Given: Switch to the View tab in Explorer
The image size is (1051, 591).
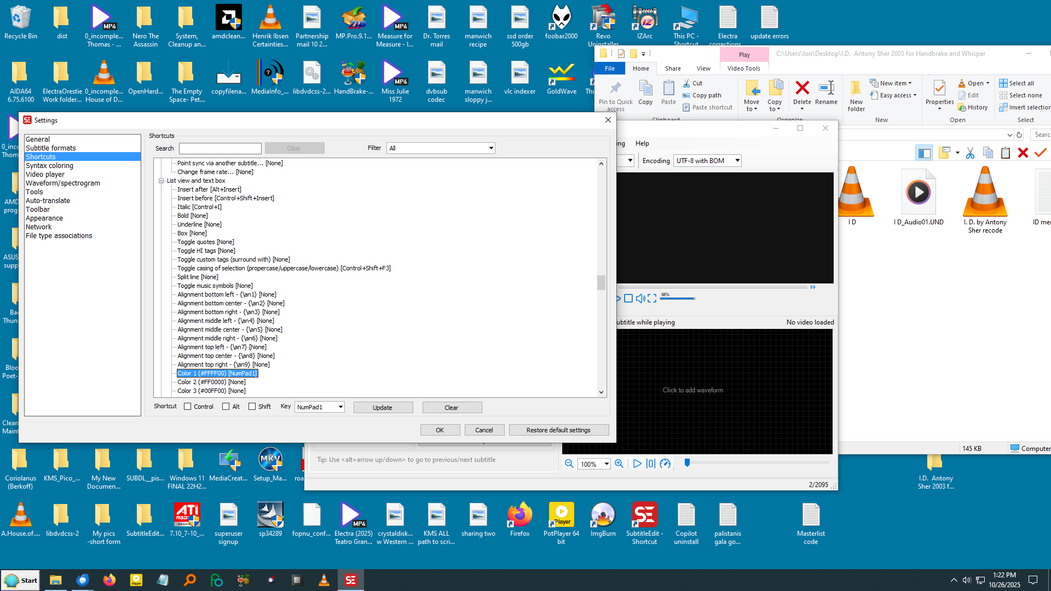Looking at the screenshot, I should (x=703, y=68).
